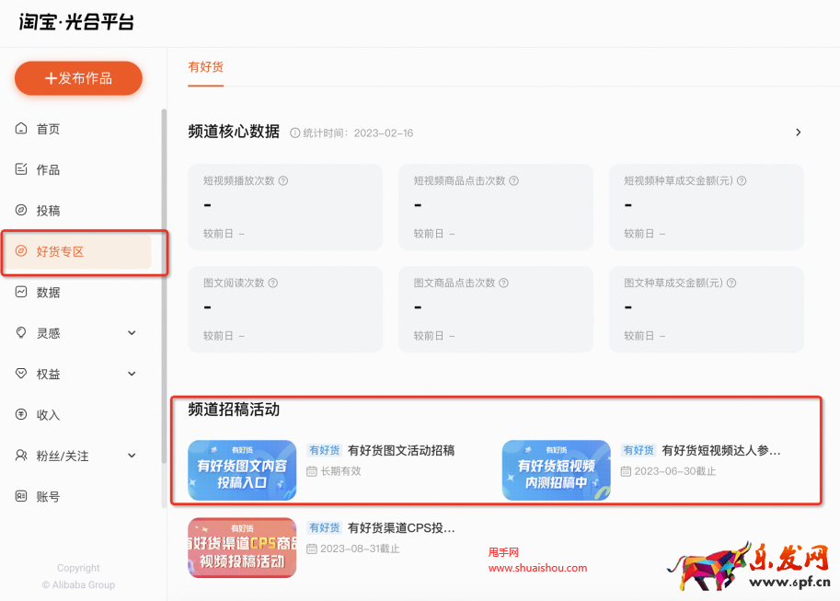This screenshot has height=601, width=840.
Task: Click the 粉丝/关注 person icon
Action: (x=21, y=456)
